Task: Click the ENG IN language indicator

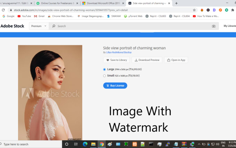Action: [223, 144]
